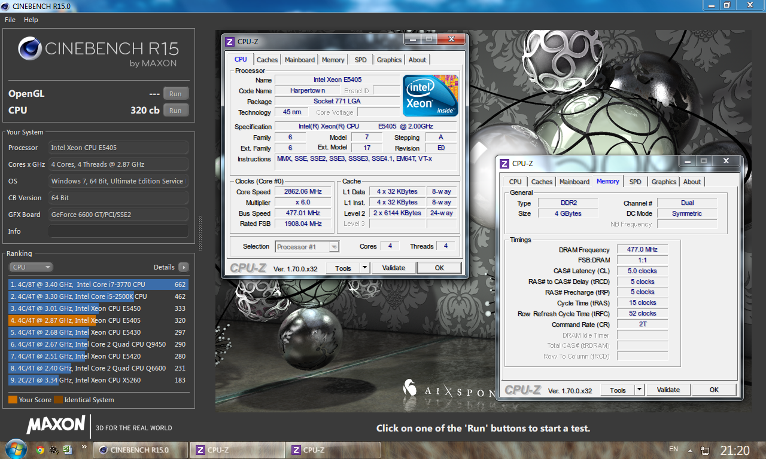
Task: Open About tab in front CPU-Z window
Action: pos(417,60)
